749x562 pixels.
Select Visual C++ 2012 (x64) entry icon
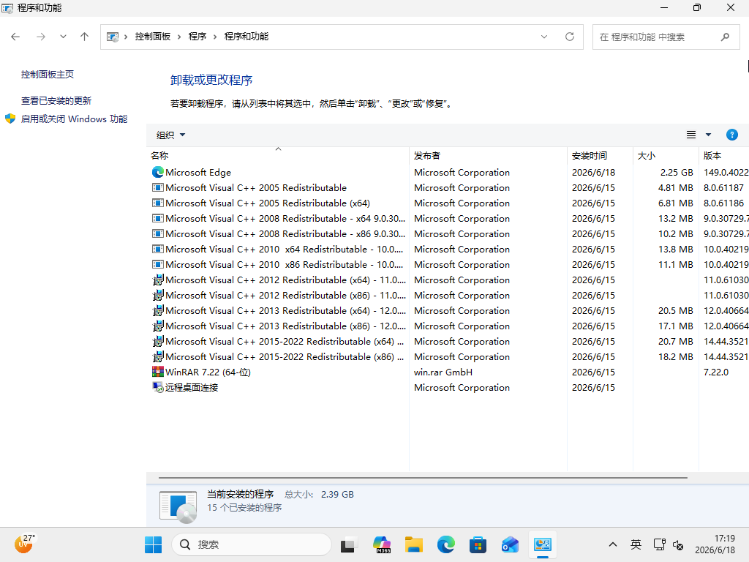[x=158, y=280]
